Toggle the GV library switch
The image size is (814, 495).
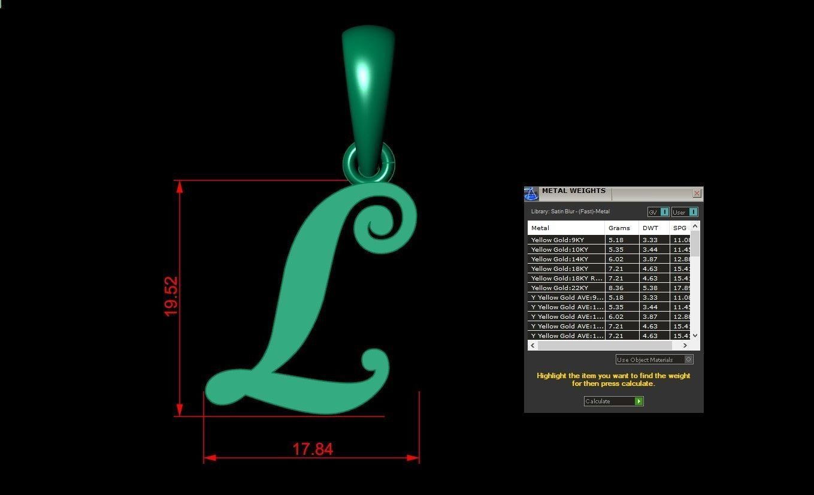[658, 212]
